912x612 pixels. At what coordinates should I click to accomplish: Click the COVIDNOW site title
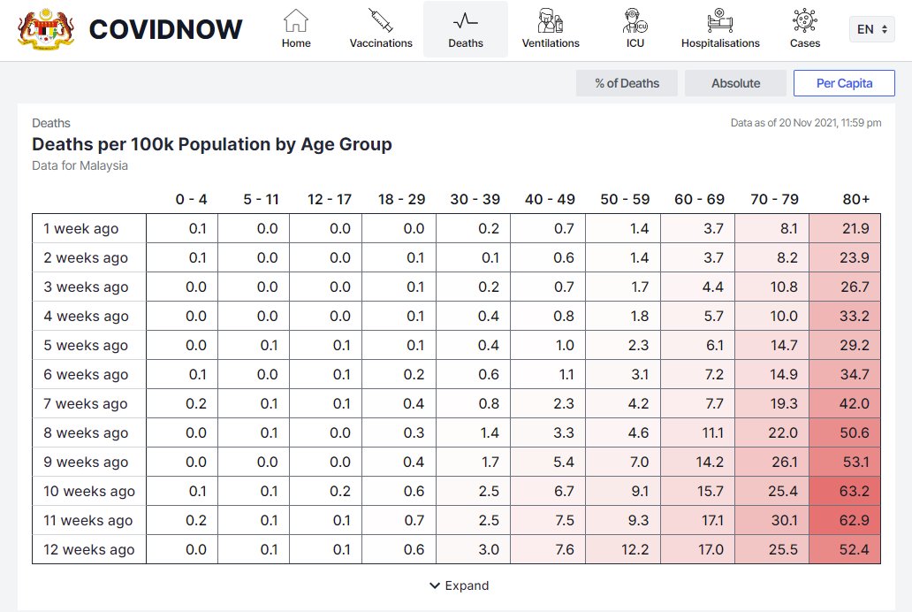pyautogui.click(x=165, y=29)
